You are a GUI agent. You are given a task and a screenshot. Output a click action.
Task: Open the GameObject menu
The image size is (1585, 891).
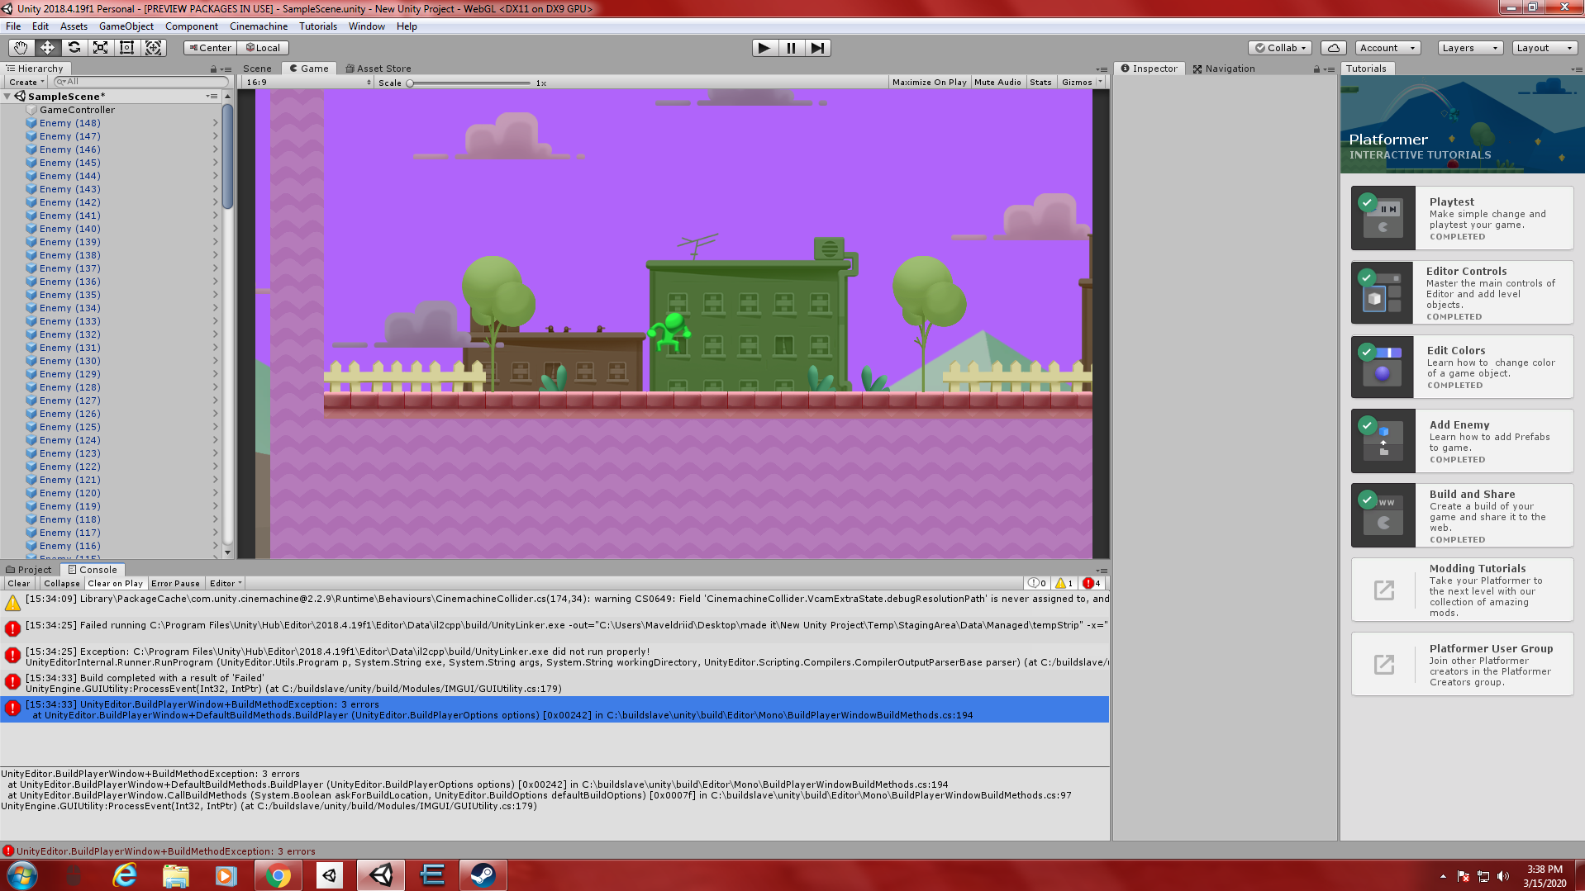tap(126, 26)
